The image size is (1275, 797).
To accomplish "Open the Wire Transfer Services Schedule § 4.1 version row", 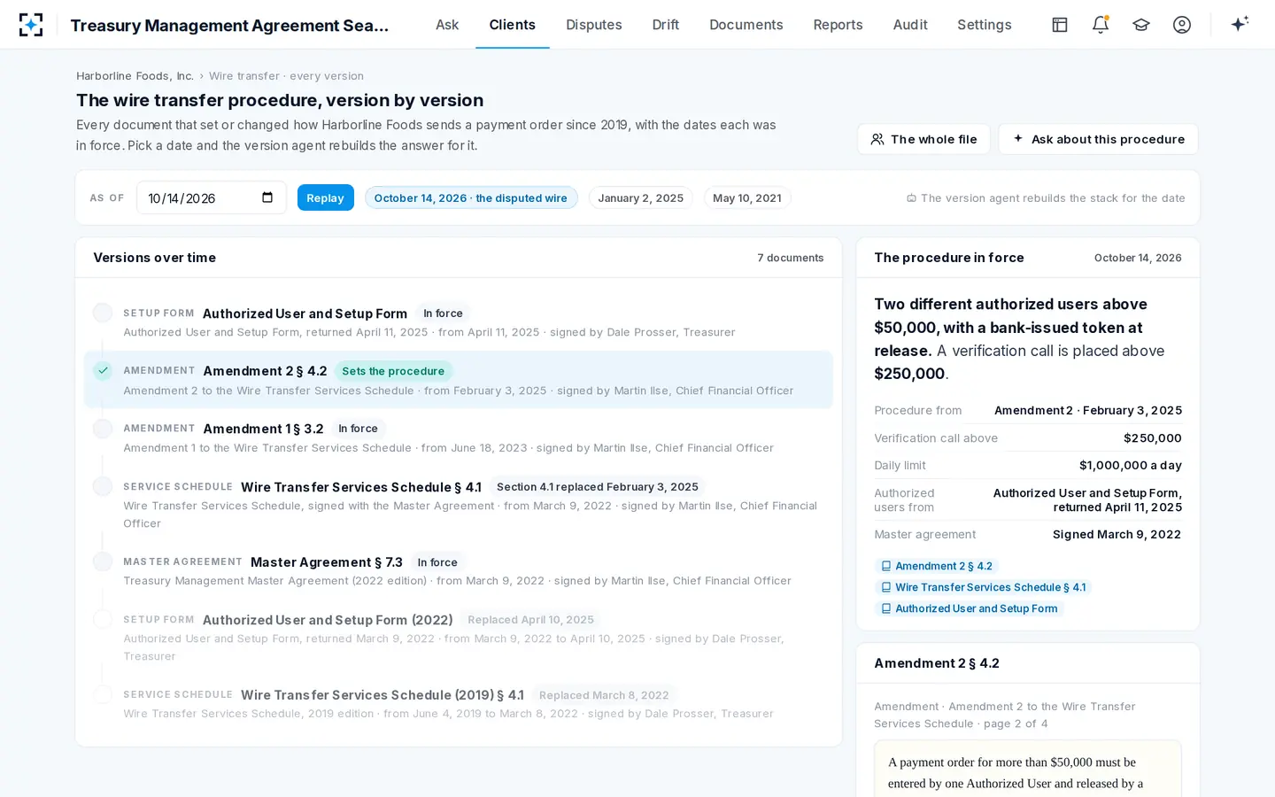I will point(459,504).
